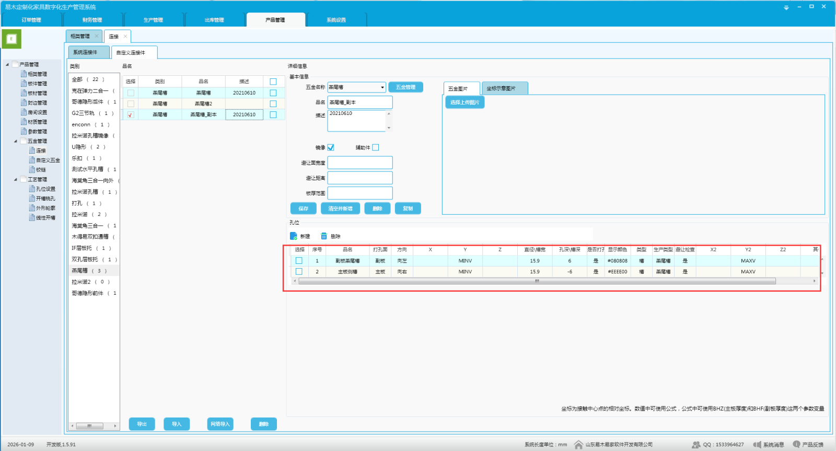Click the QQ contact people icon
The height and width of the screenshot is (451, 836).
(x=696, y=445)
